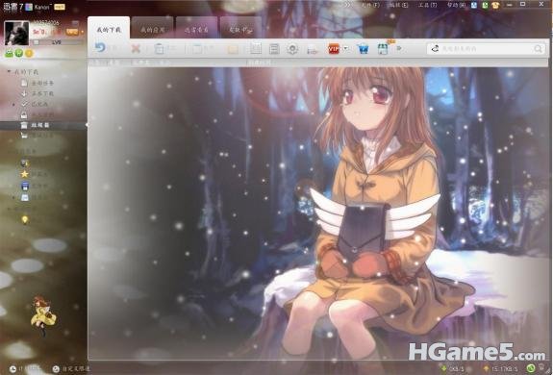Image resolution: width=553 pixels, height=375 pixels.
Task: Open the 文件(F) menu
Action: coord(370,5)
